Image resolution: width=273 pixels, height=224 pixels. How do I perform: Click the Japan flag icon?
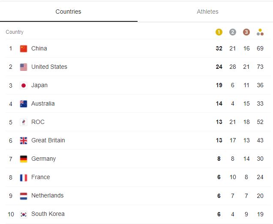tap(24, 85)
